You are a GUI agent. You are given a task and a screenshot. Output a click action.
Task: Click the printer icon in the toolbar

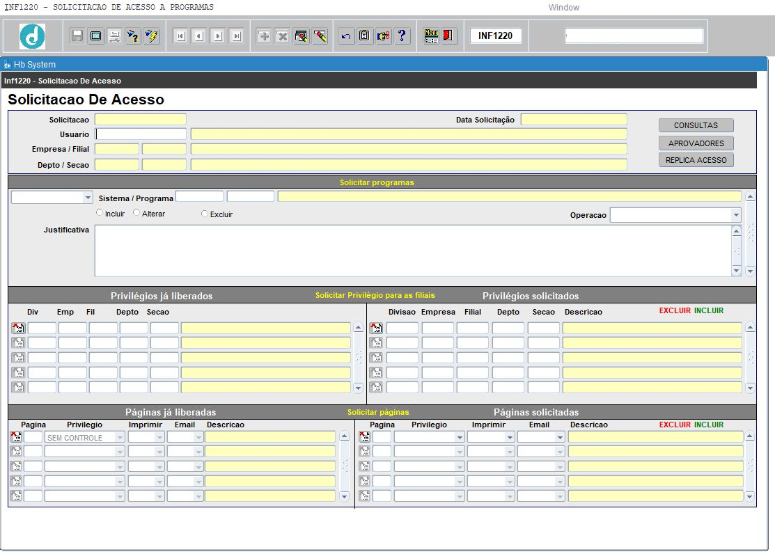click(115, 35)
